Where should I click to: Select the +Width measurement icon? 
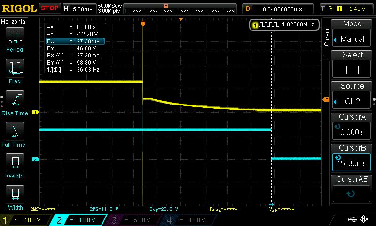[x=15, y=162]
